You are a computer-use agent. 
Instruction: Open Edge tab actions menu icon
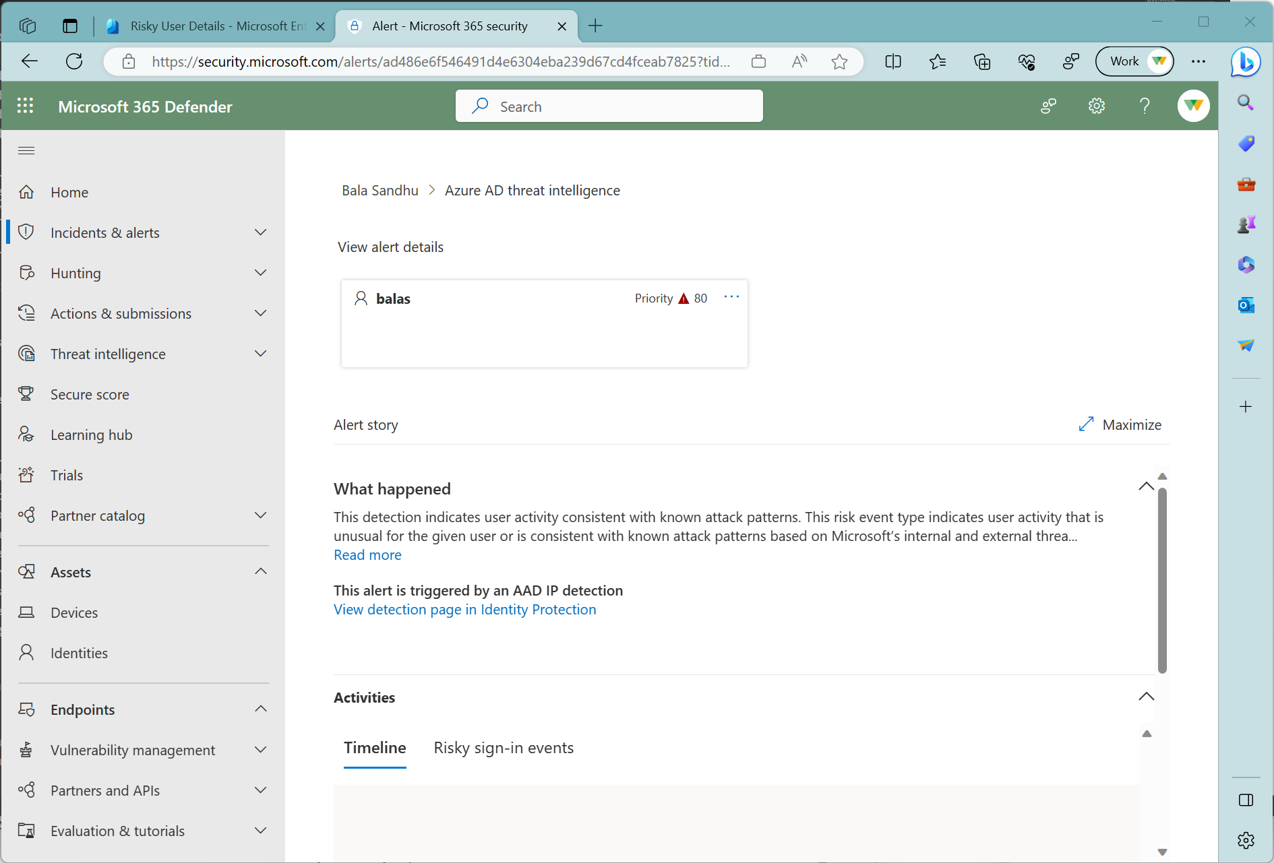[70, 26]
